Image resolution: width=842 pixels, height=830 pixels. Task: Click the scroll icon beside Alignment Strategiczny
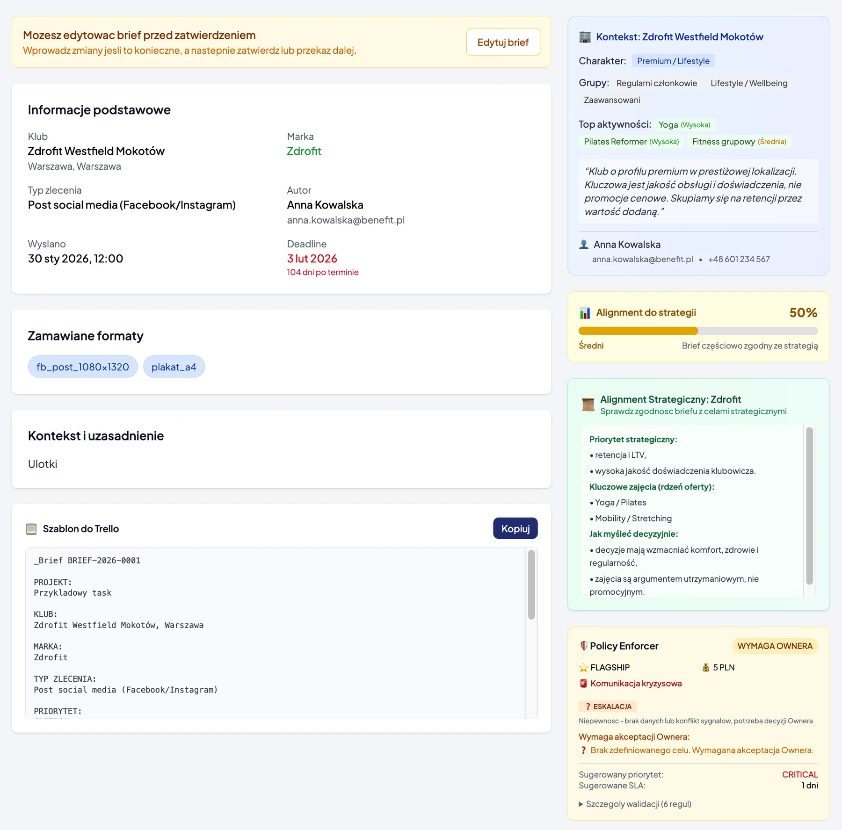588,404
